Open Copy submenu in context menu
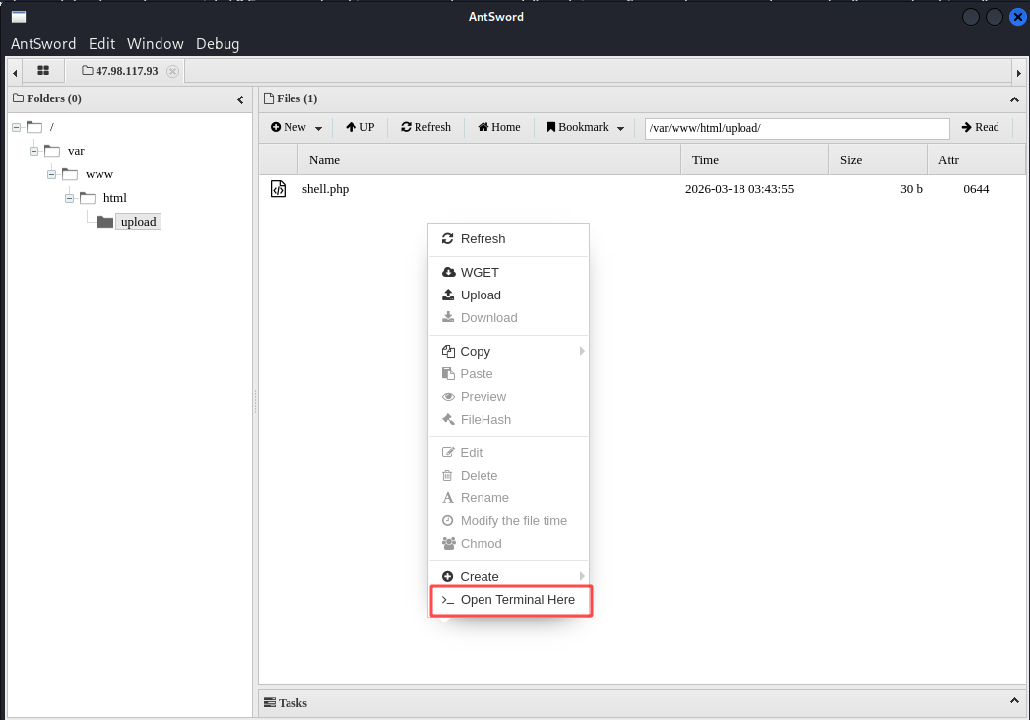 click(508, 352)
